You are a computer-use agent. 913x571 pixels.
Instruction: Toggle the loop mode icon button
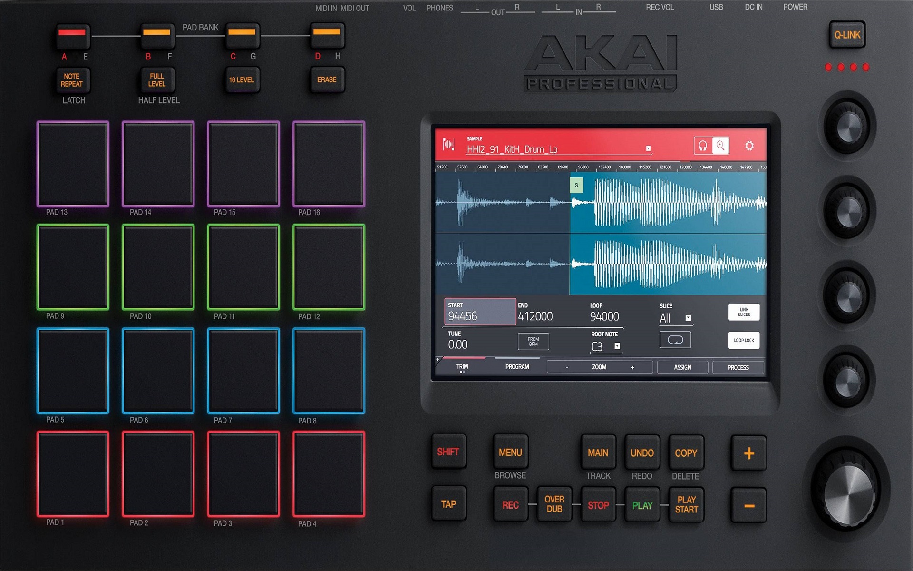675,340
